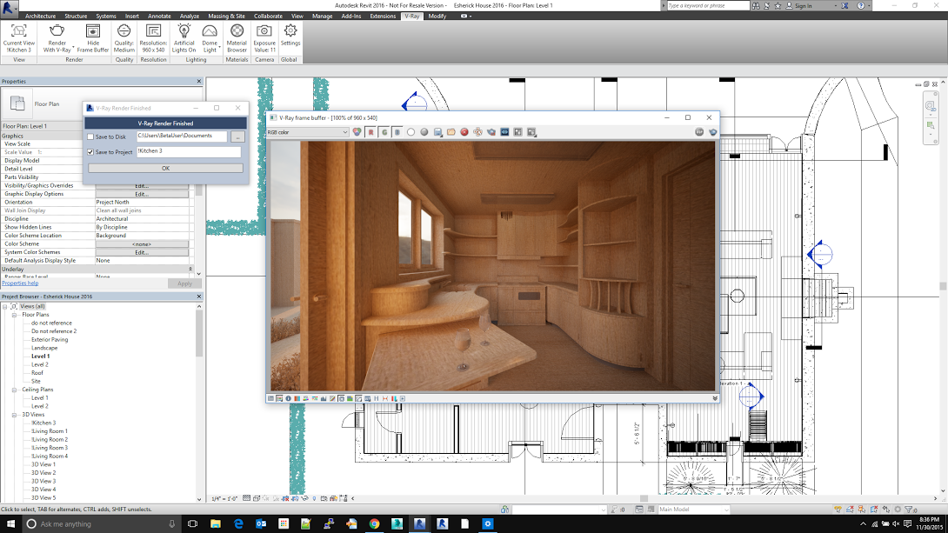Collapse the 3D Views tree node
The width and height of the screenshot is (948, 533).
(x=15, y=415)
